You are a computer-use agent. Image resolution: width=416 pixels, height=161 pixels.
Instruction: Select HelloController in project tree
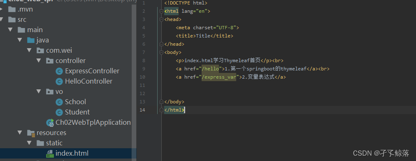point(88,81)
